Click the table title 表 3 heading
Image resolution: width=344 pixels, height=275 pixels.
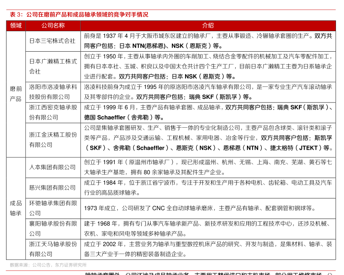79,14
